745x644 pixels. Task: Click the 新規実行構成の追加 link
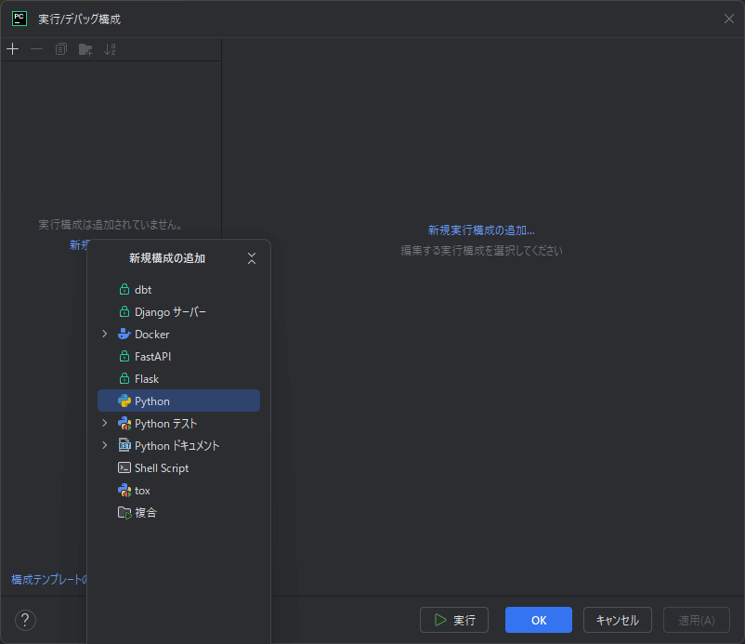click(x=481, y=230)
